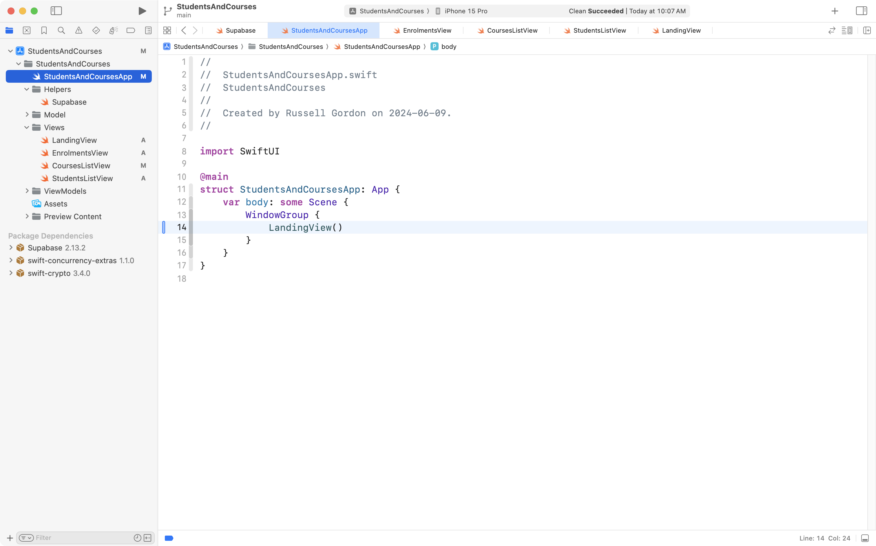Toggle the inspector panel visibility
This screenshot has width=876, height=546.
[x=861, y=11]
